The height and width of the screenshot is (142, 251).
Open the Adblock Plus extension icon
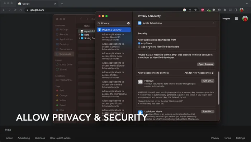[203, 10]
